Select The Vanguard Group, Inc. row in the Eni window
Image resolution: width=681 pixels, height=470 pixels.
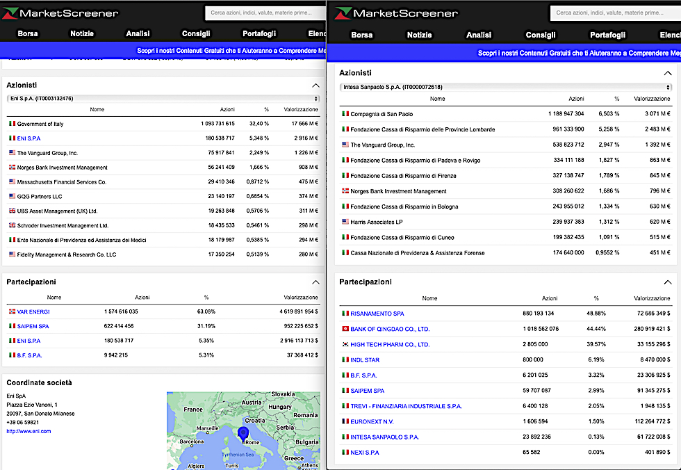163,153
